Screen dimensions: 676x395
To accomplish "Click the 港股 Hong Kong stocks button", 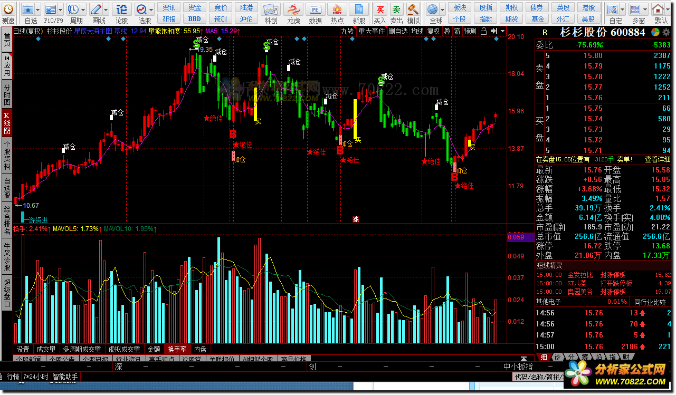I will (x=589, y=7).
